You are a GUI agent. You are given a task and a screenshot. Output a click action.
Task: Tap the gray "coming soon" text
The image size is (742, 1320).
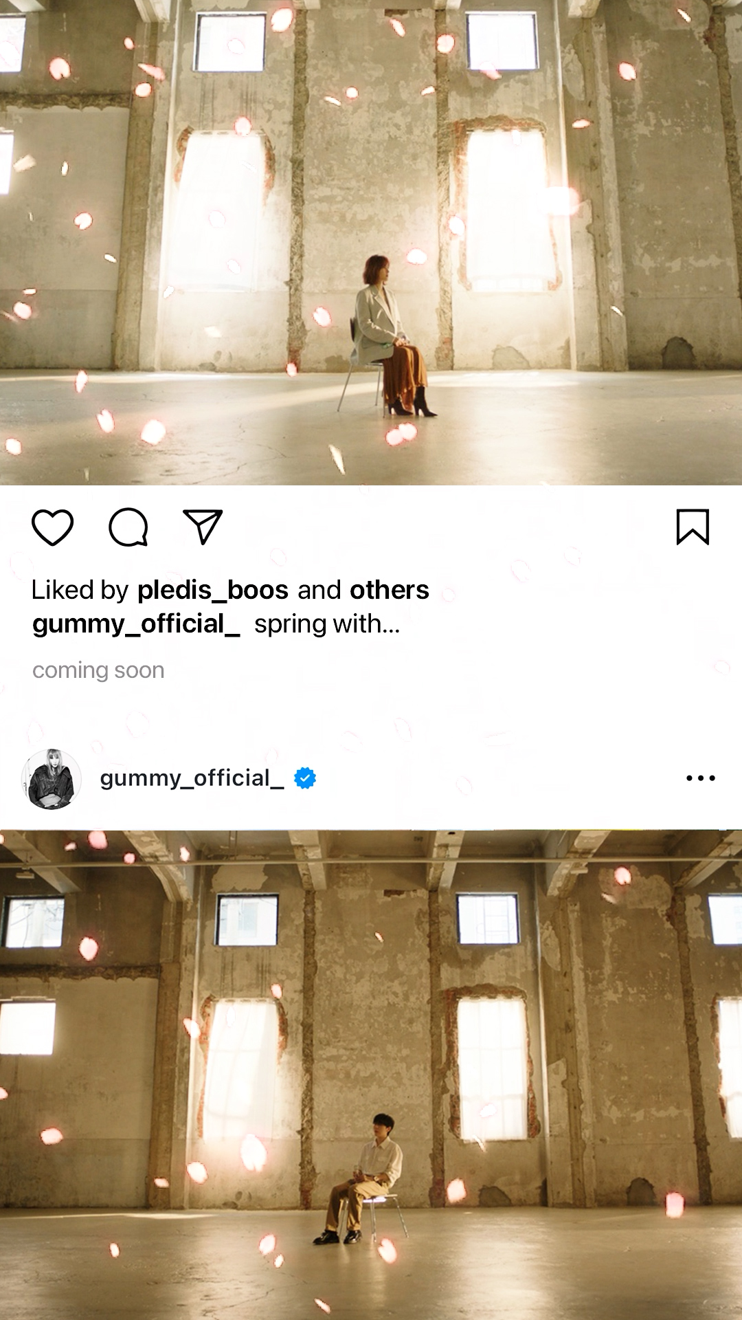[x=98, y=670]
